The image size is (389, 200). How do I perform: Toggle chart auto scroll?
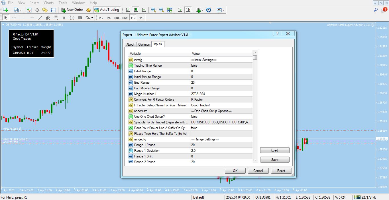180,10
